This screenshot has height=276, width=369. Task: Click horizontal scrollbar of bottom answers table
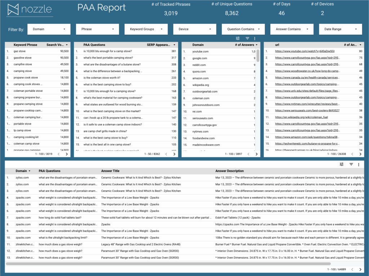click(168, 263)
